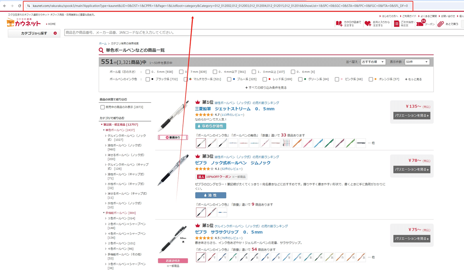Enable the ブラック系 ink color filter
The height and width of the screenshot is (270, 464).
tap(148, 79)
